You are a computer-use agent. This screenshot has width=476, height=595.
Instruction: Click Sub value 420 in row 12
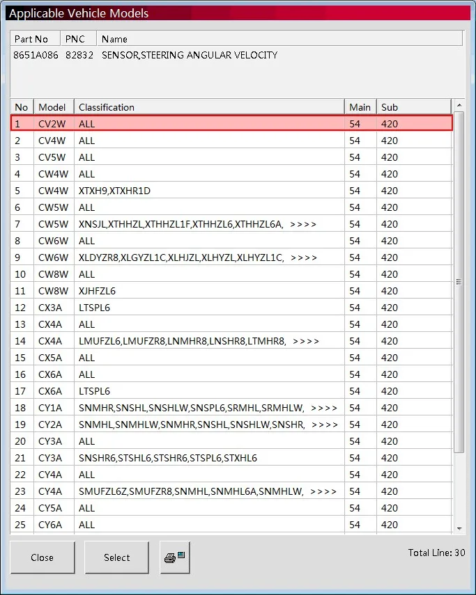pyautogui.click(x=390, y=308)
